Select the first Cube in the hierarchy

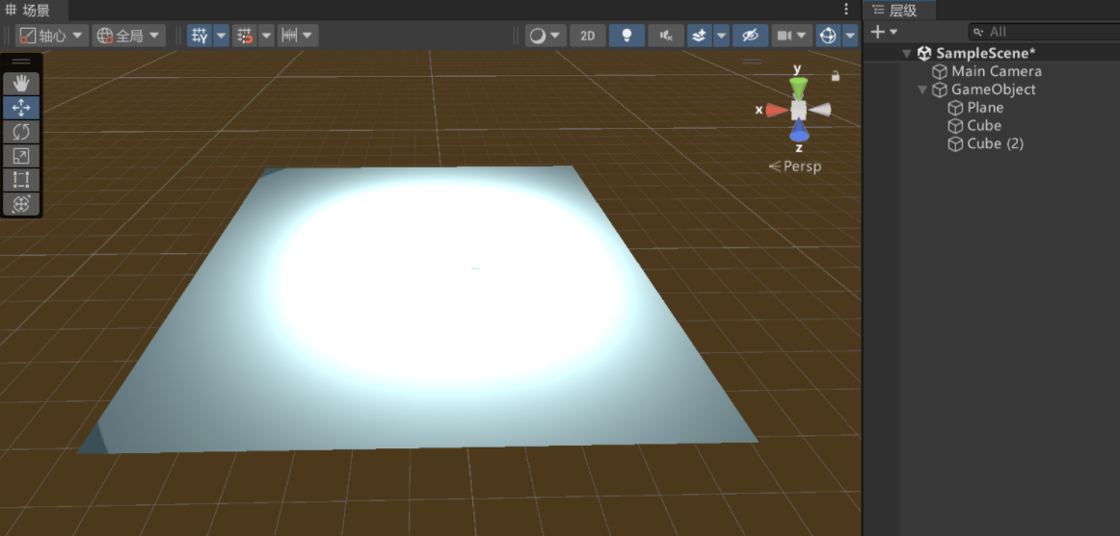point(983,125)
